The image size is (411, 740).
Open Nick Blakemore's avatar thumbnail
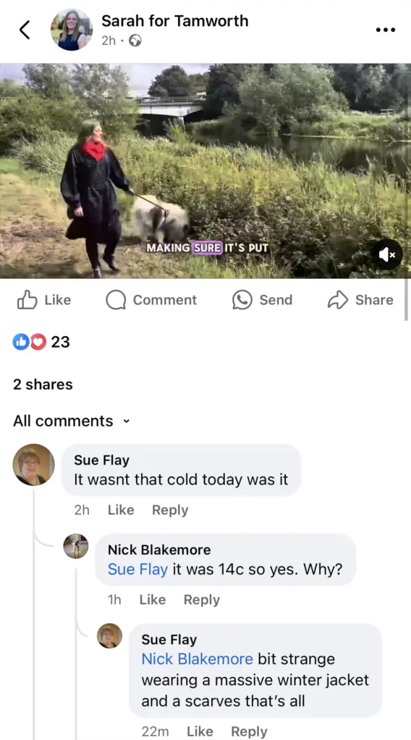click(76, 546)
